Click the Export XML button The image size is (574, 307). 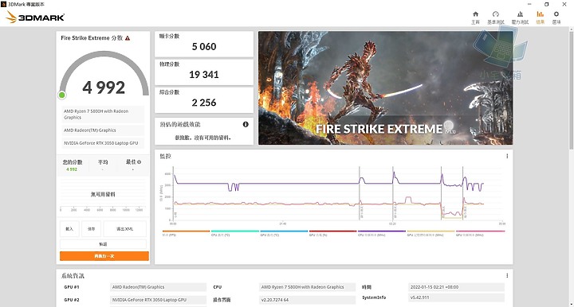tap(125, 229)
